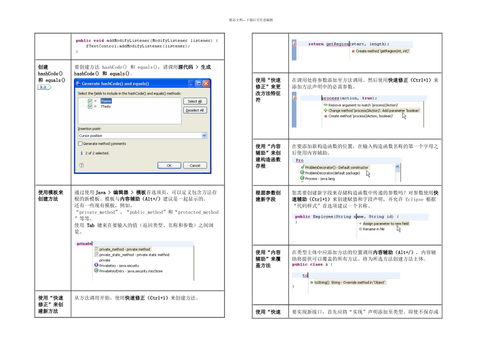
Task: Open the dialog help question-mark icon
Action: tap(81, 165)
